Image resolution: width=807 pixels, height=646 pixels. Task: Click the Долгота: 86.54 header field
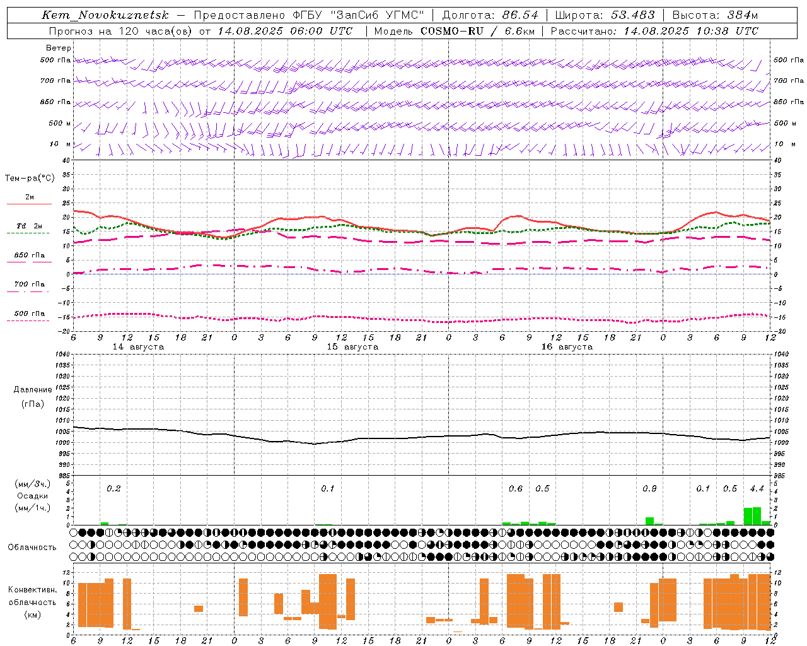pos(490,15)
